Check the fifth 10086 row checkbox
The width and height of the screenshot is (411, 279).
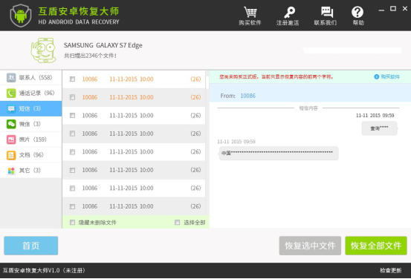72,152
